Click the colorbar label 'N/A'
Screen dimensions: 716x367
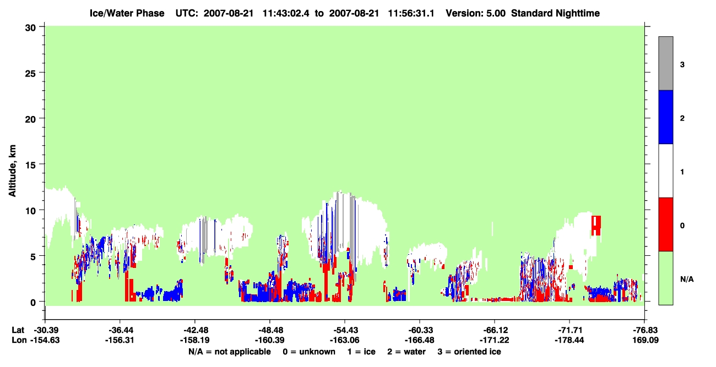687,280
